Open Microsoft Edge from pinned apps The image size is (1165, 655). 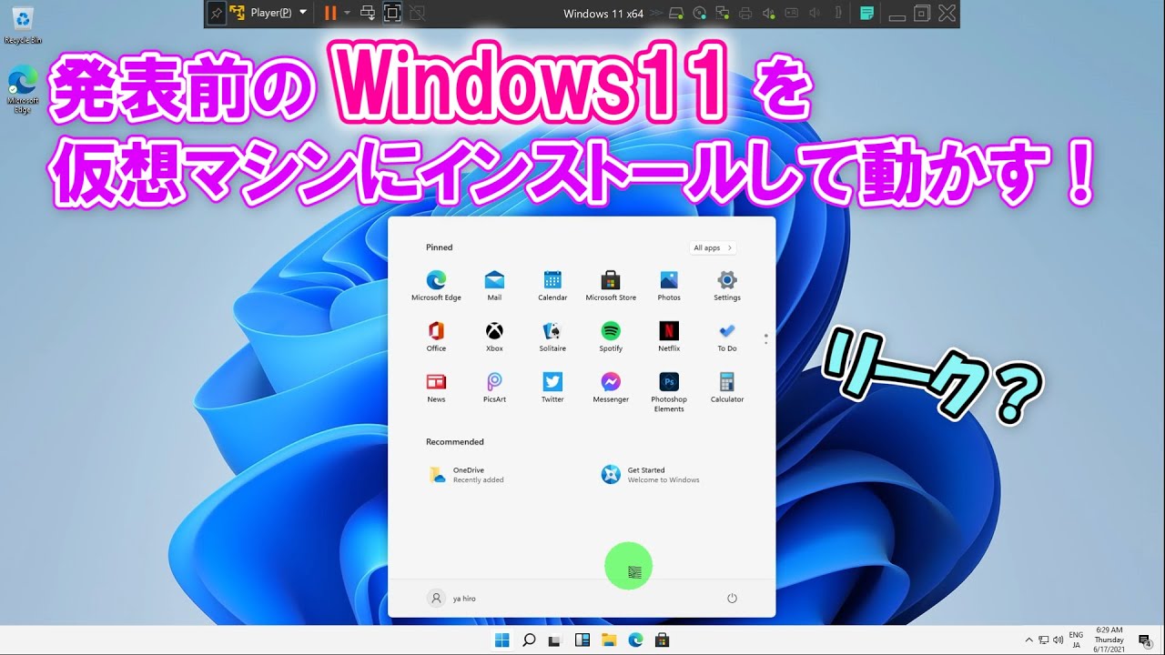coord(436,285)
